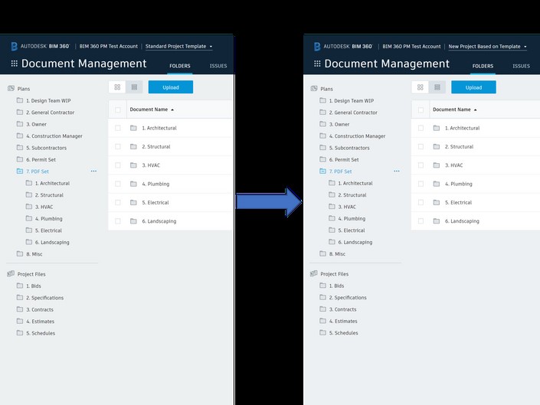Select 5. Subcontractors folder in left tree

tap(46, 148)
